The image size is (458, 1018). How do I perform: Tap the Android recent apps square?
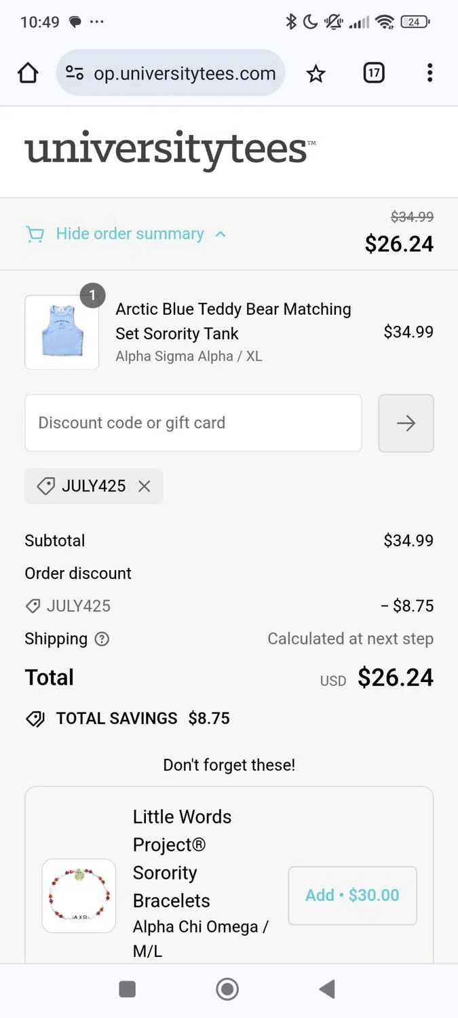[x=128, y=989]
